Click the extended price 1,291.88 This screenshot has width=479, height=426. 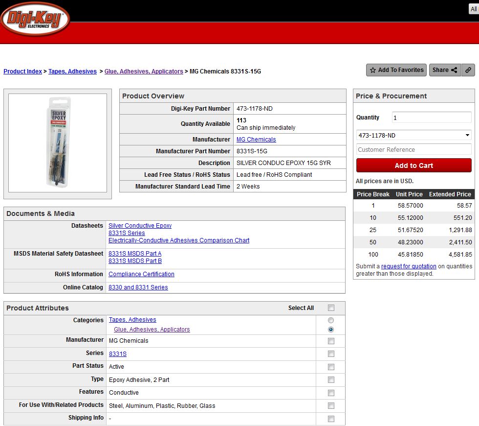(460, 230)
